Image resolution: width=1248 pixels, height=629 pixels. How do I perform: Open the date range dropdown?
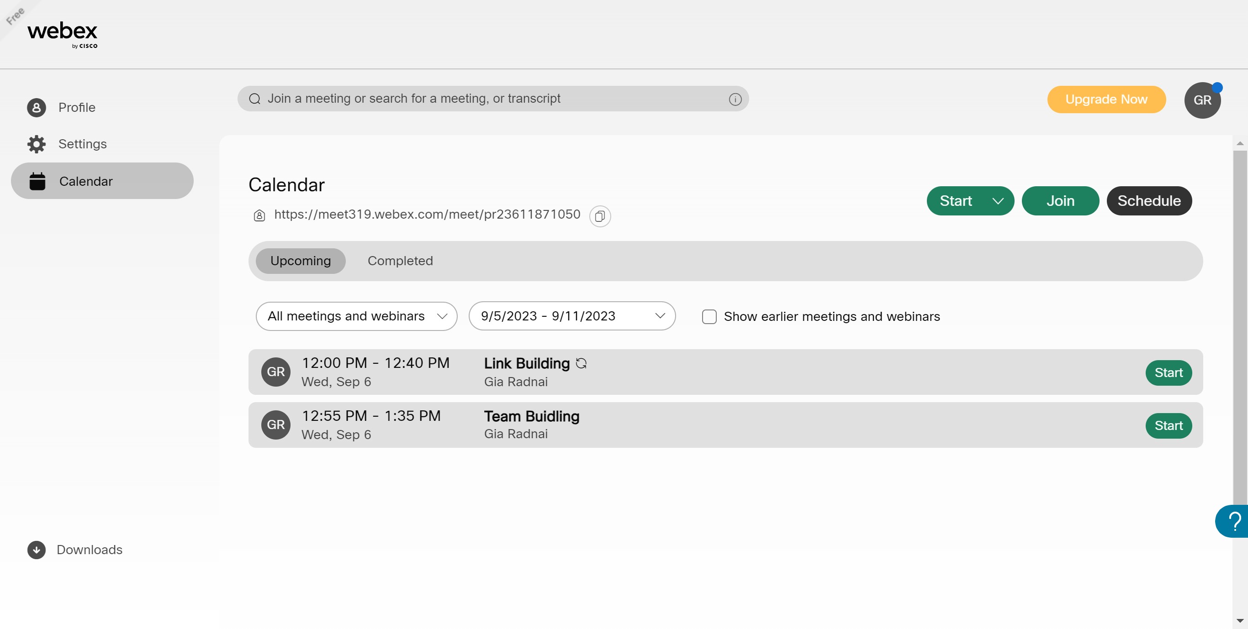(x=571, y=316)
